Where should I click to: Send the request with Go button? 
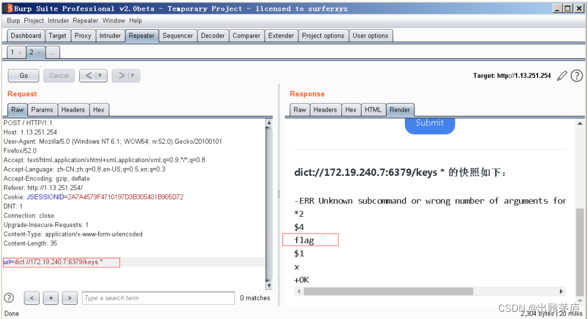[x=24, y=75]
